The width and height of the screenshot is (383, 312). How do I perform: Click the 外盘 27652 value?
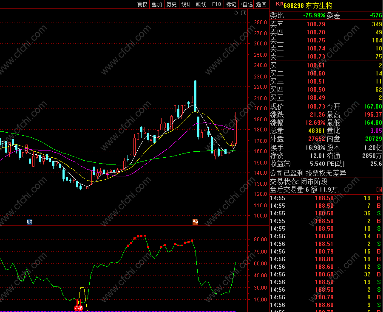pyautogui.click(x=317, y=139)
